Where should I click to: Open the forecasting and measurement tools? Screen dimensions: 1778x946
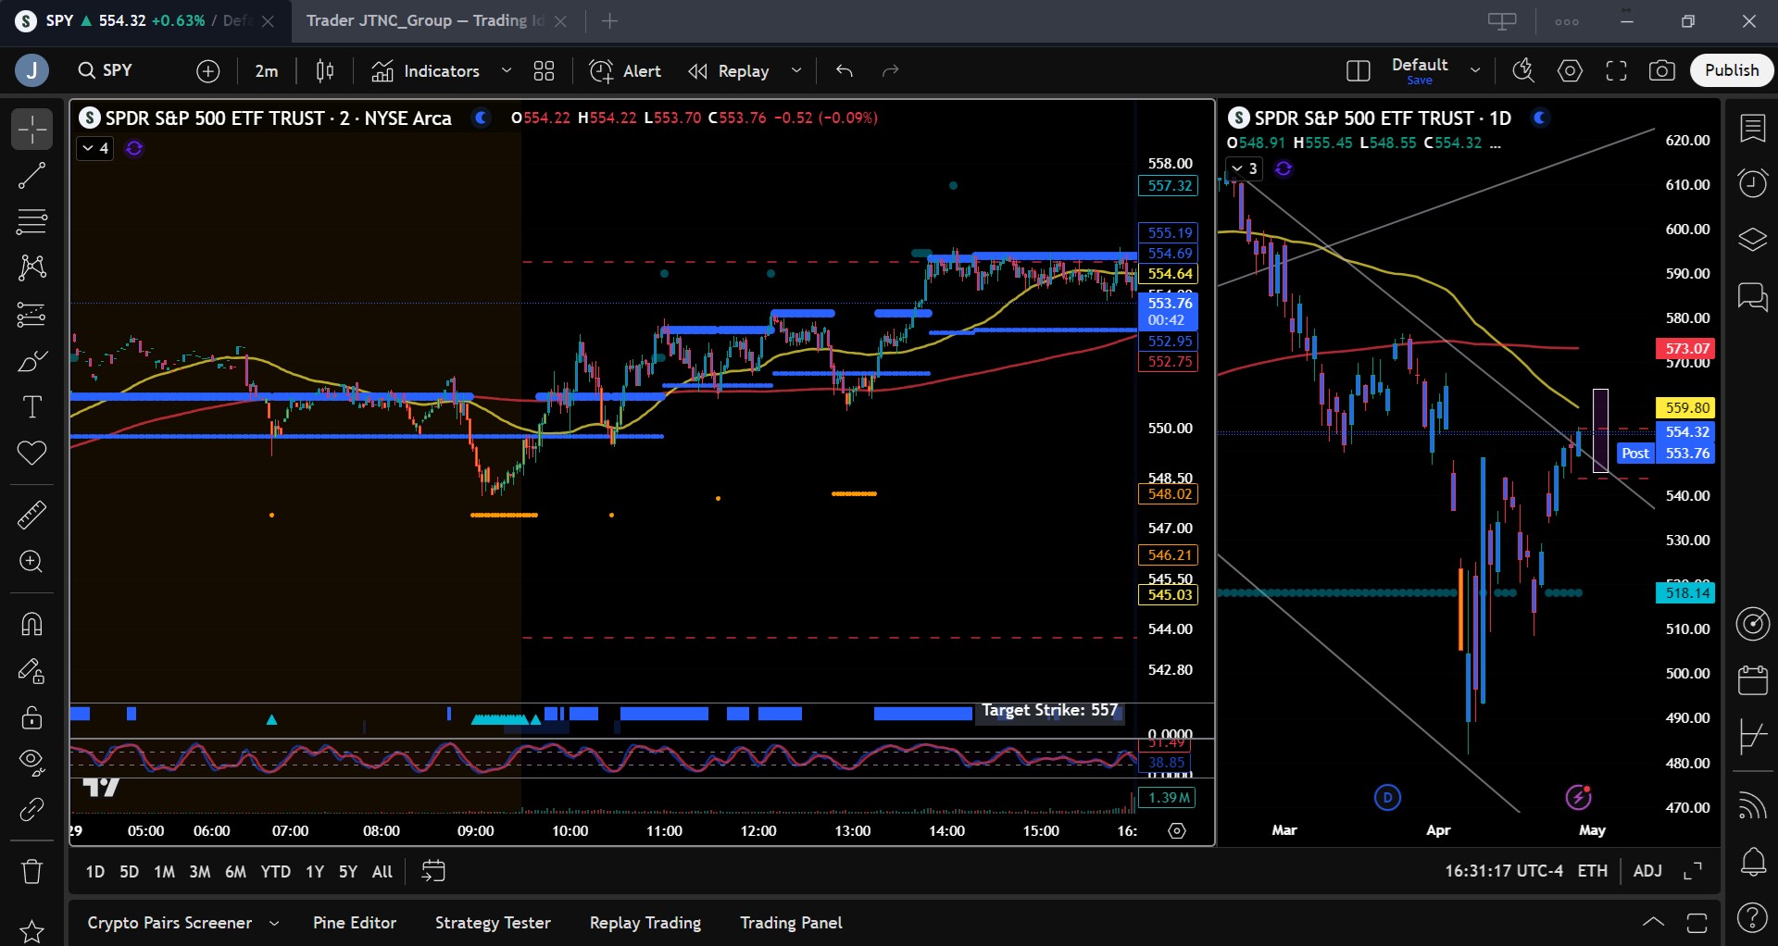31,315
